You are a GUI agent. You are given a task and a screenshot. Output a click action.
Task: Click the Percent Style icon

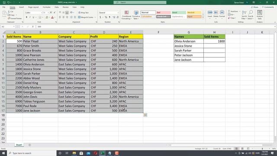(x=106, y=17)
